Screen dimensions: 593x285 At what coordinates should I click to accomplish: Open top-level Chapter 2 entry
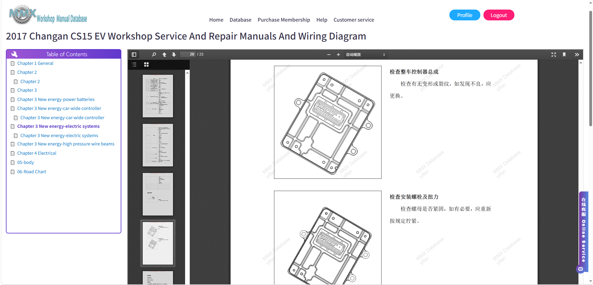pos(27,72)
